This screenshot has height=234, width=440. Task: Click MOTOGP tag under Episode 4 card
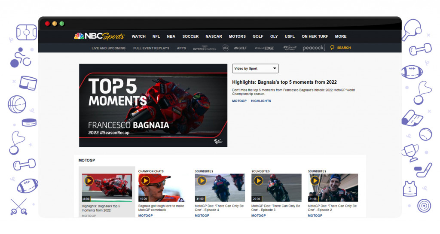click(x=202, y=216)
